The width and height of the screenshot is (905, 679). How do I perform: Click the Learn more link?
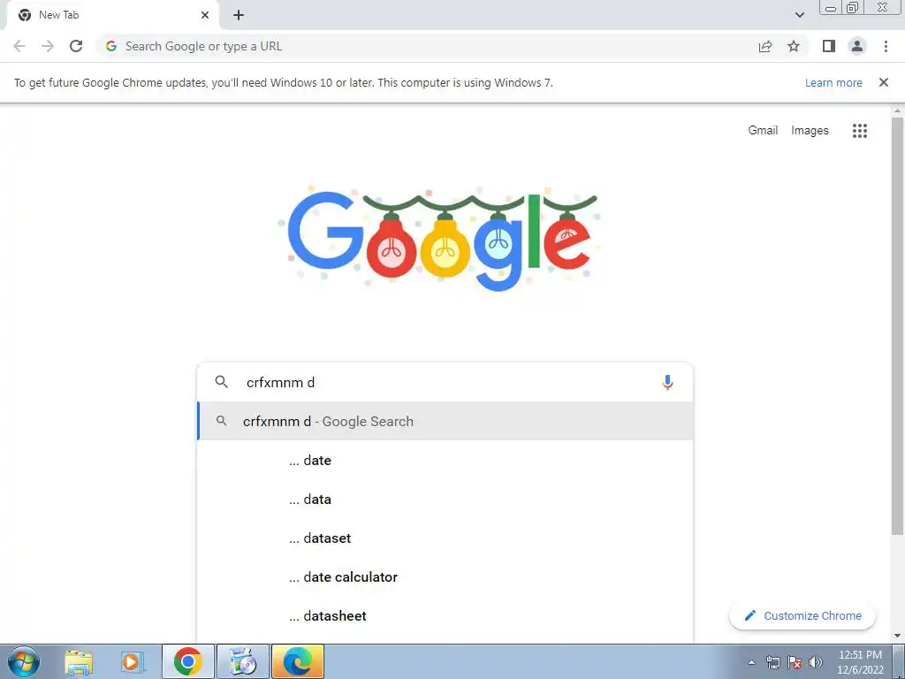coord(833,82)
